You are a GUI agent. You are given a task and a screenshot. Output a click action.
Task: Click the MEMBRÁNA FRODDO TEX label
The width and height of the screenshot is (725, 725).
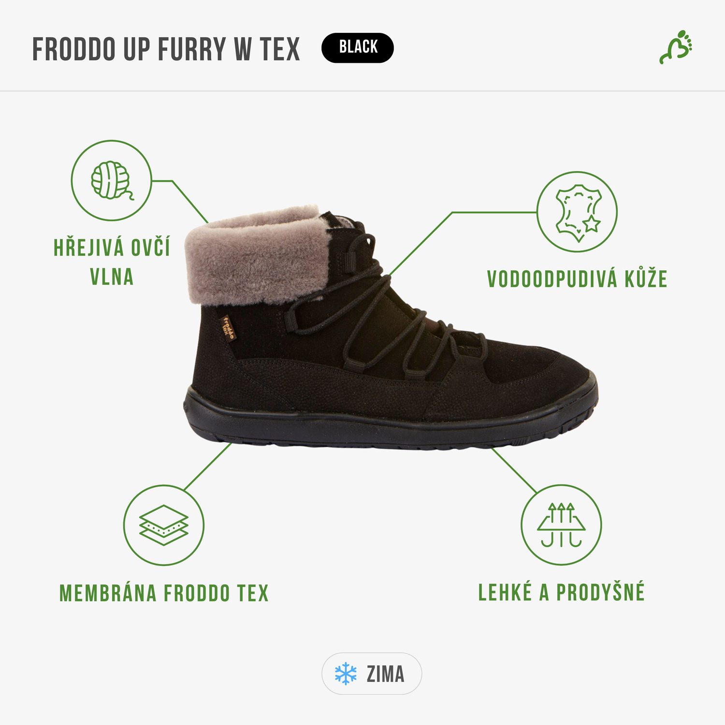[164, 594]
